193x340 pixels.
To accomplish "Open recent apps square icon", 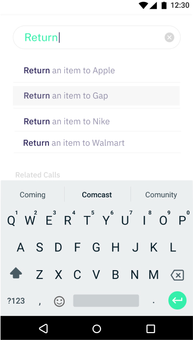I will [150, 329].
